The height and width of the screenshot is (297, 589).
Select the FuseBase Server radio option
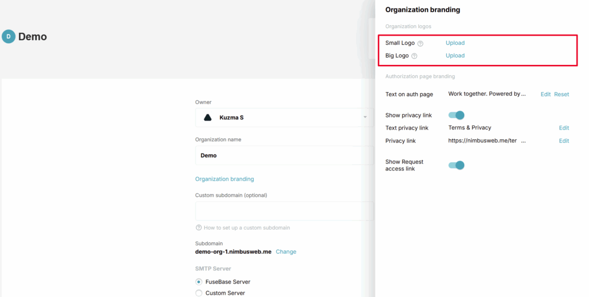coord(199,282)
